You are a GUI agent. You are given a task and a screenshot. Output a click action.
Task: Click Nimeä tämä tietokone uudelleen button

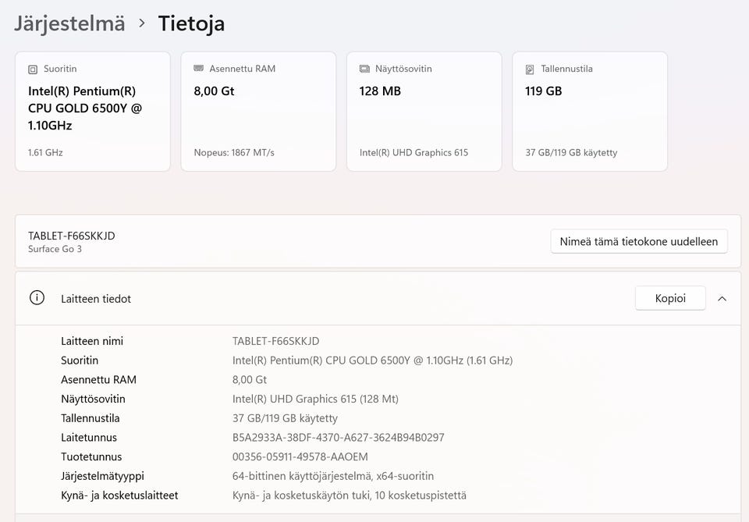[639, 242]
